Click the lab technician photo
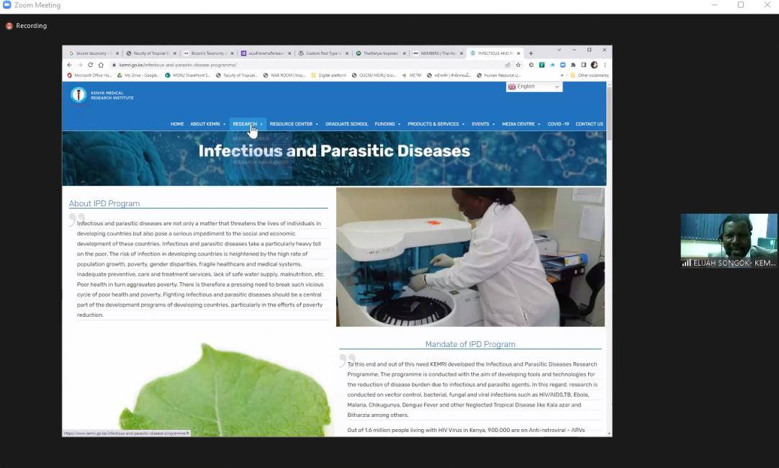 click(x=470, y=257)
